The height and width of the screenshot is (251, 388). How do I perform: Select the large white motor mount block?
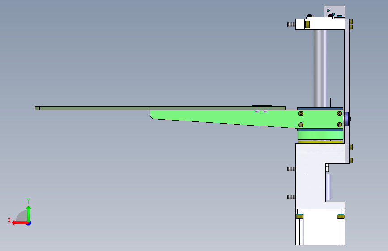point(311,176)
